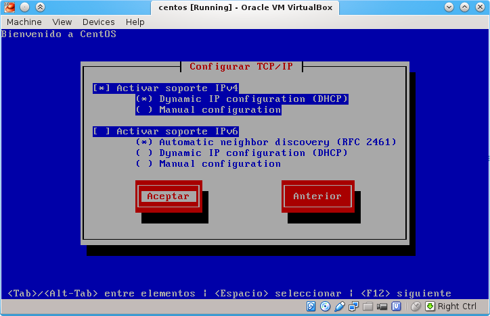Click the round sticky window titlebar button

[24, 7]
